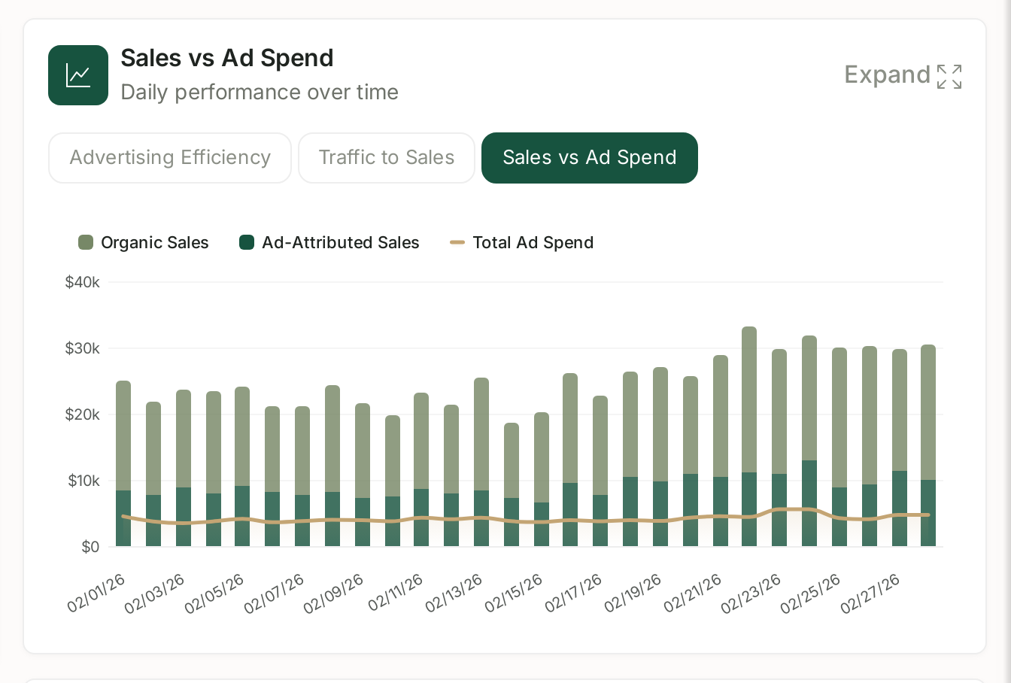1011x683 pixels.
Task: Click the $0 axis label
Action: click(x=90, y=547)
